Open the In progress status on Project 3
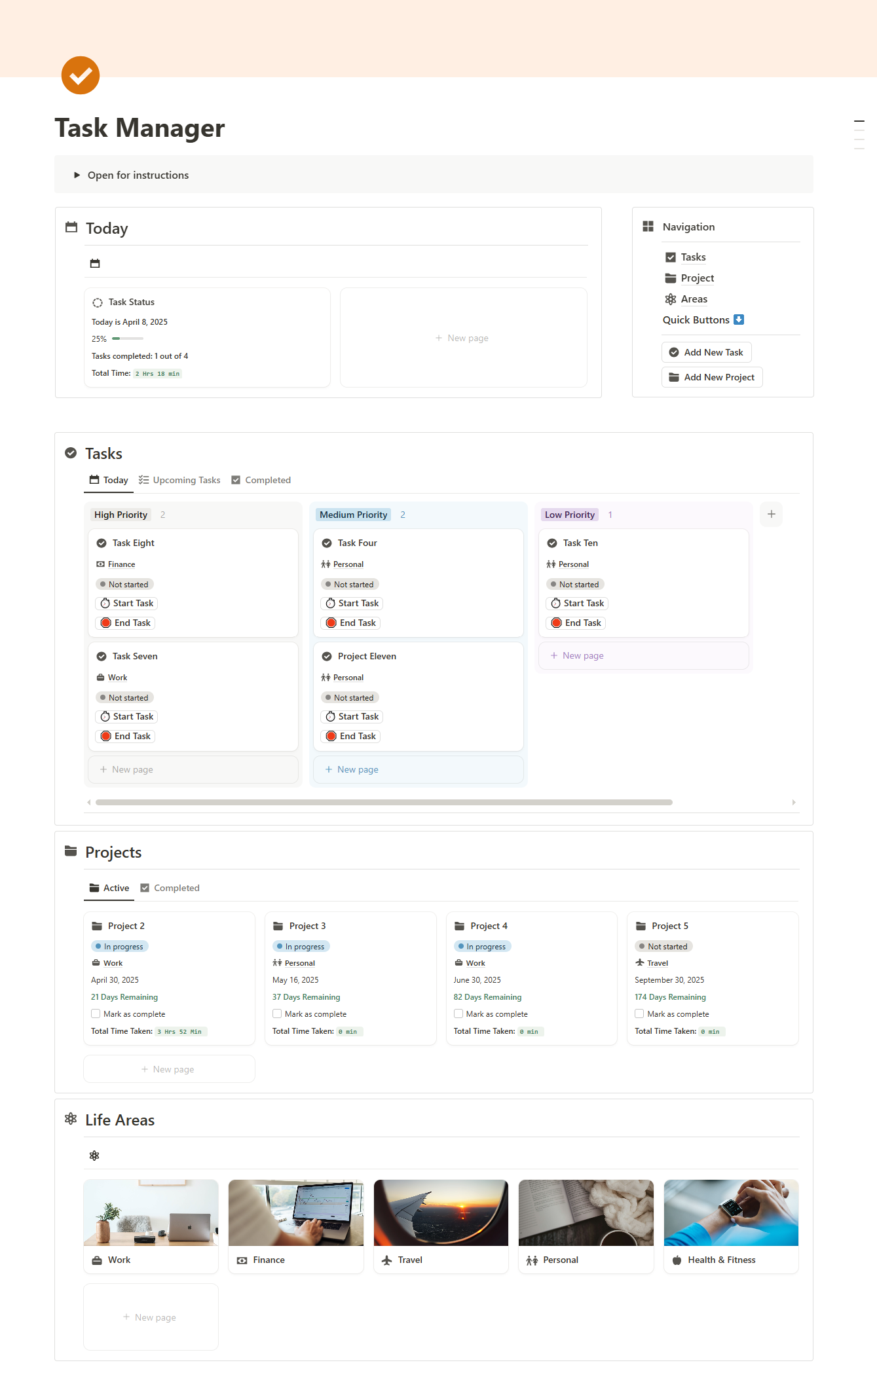Viewport: 877px width, 1388px height. tap(301, 946)
